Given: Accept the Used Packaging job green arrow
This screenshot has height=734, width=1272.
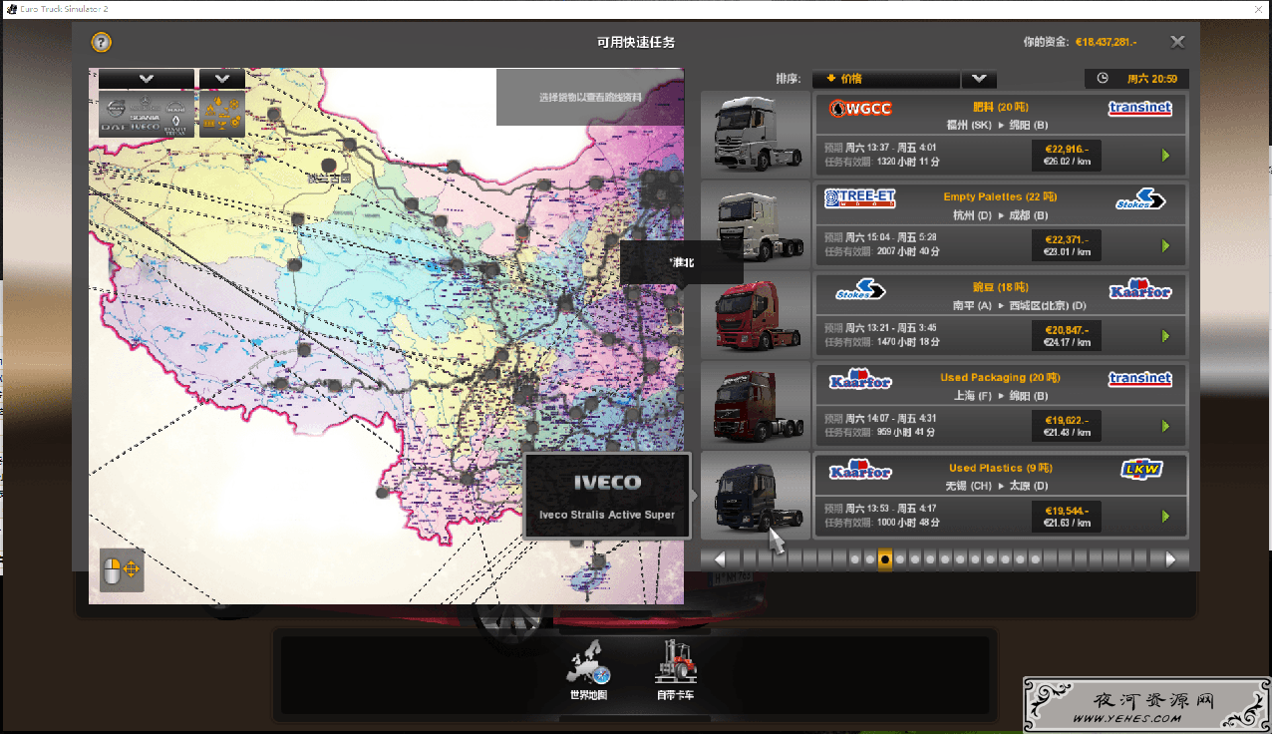Looking at the screenshot, I should coord(1164,426).
